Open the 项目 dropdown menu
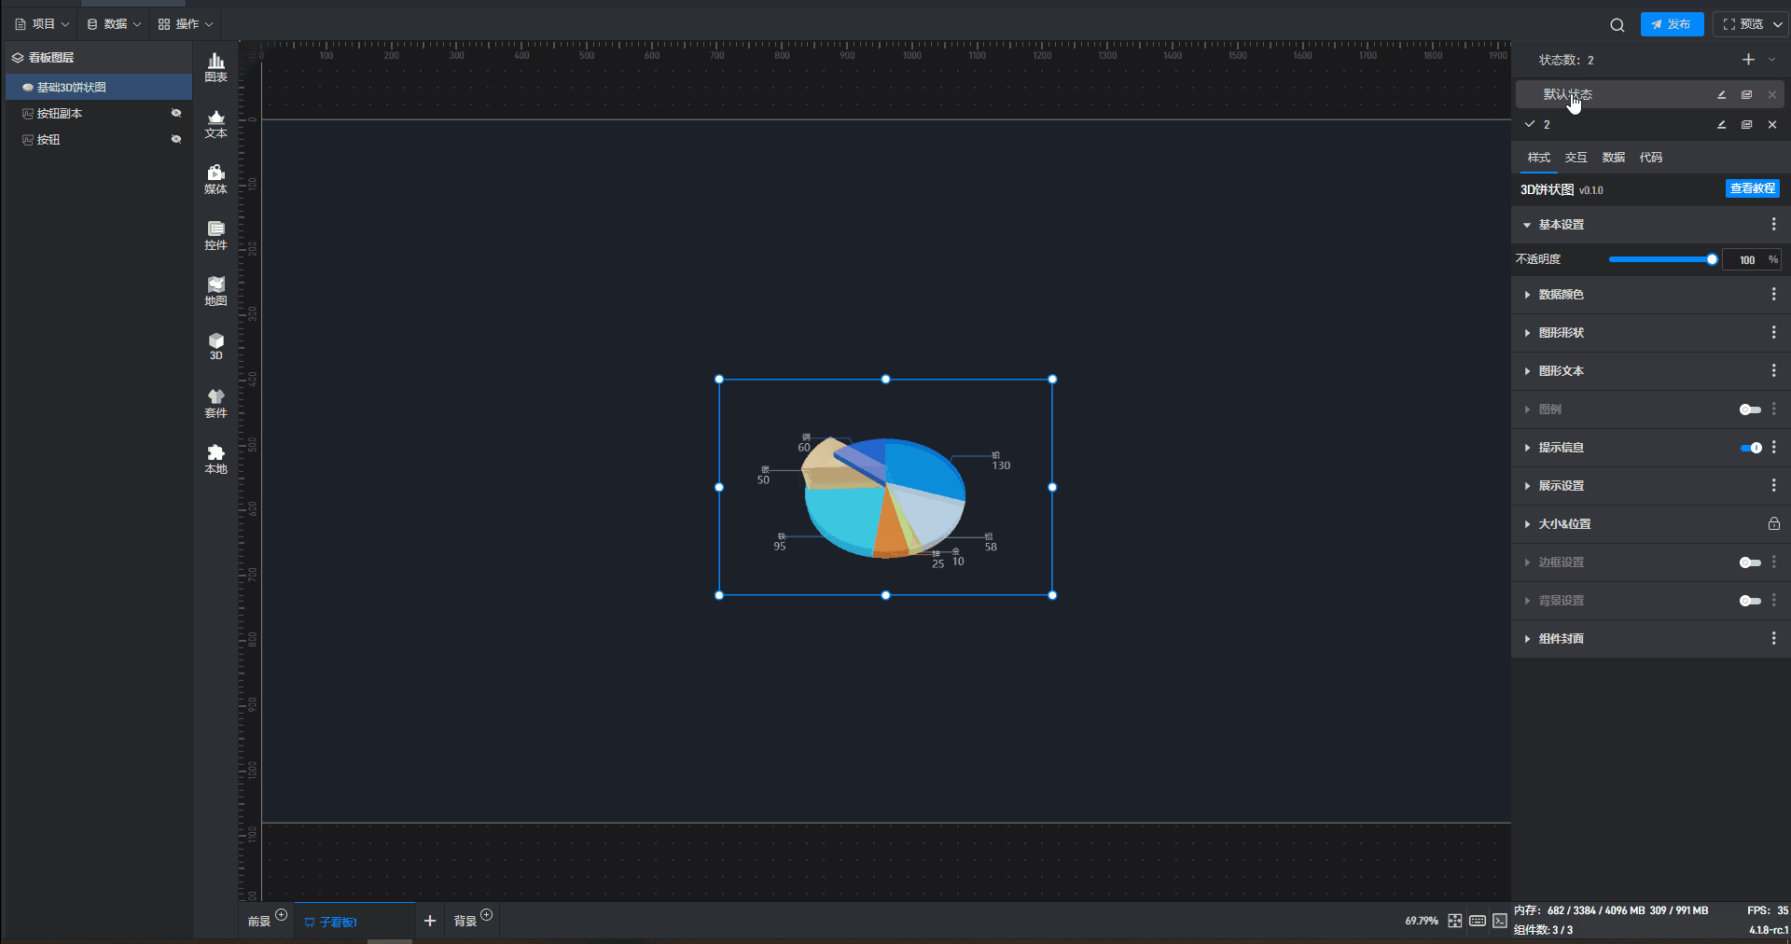1791x944 pixels. point(43,24)
